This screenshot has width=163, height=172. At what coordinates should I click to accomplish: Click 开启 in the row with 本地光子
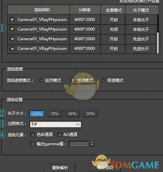coord(113,20)
